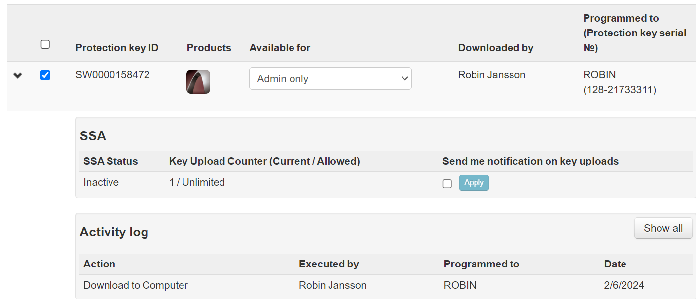Click the Show all activity log button
This screenshot has height=299, width=696.
(663, 228)
